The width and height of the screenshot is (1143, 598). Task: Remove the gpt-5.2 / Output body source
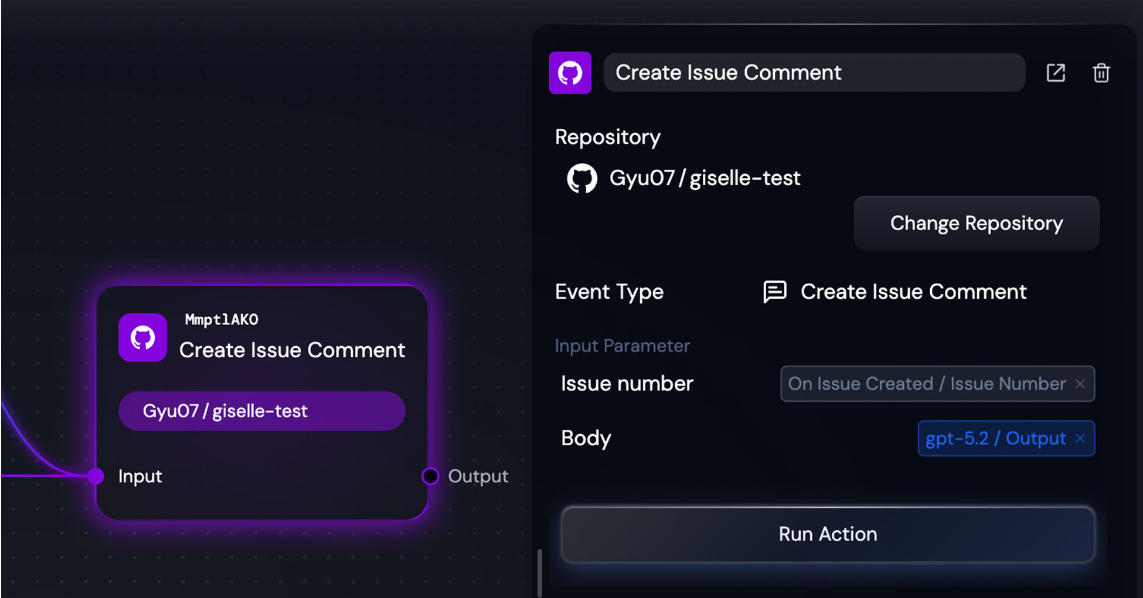(1081, 438)
